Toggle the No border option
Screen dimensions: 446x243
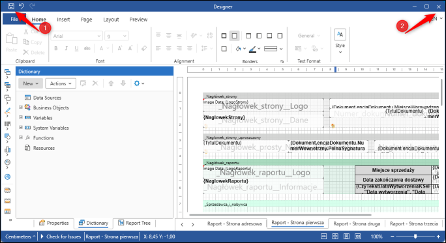(234, 36)
